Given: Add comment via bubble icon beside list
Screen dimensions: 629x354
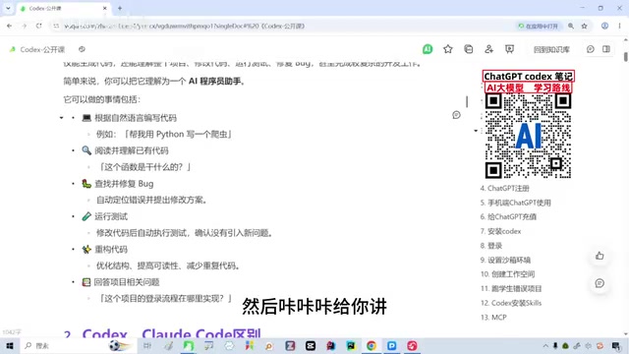Looking at the screenshot, I should (456, 115).
